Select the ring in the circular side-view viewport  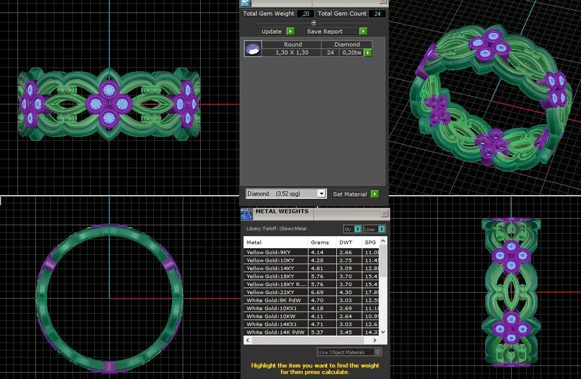click(x=109, y=298)
